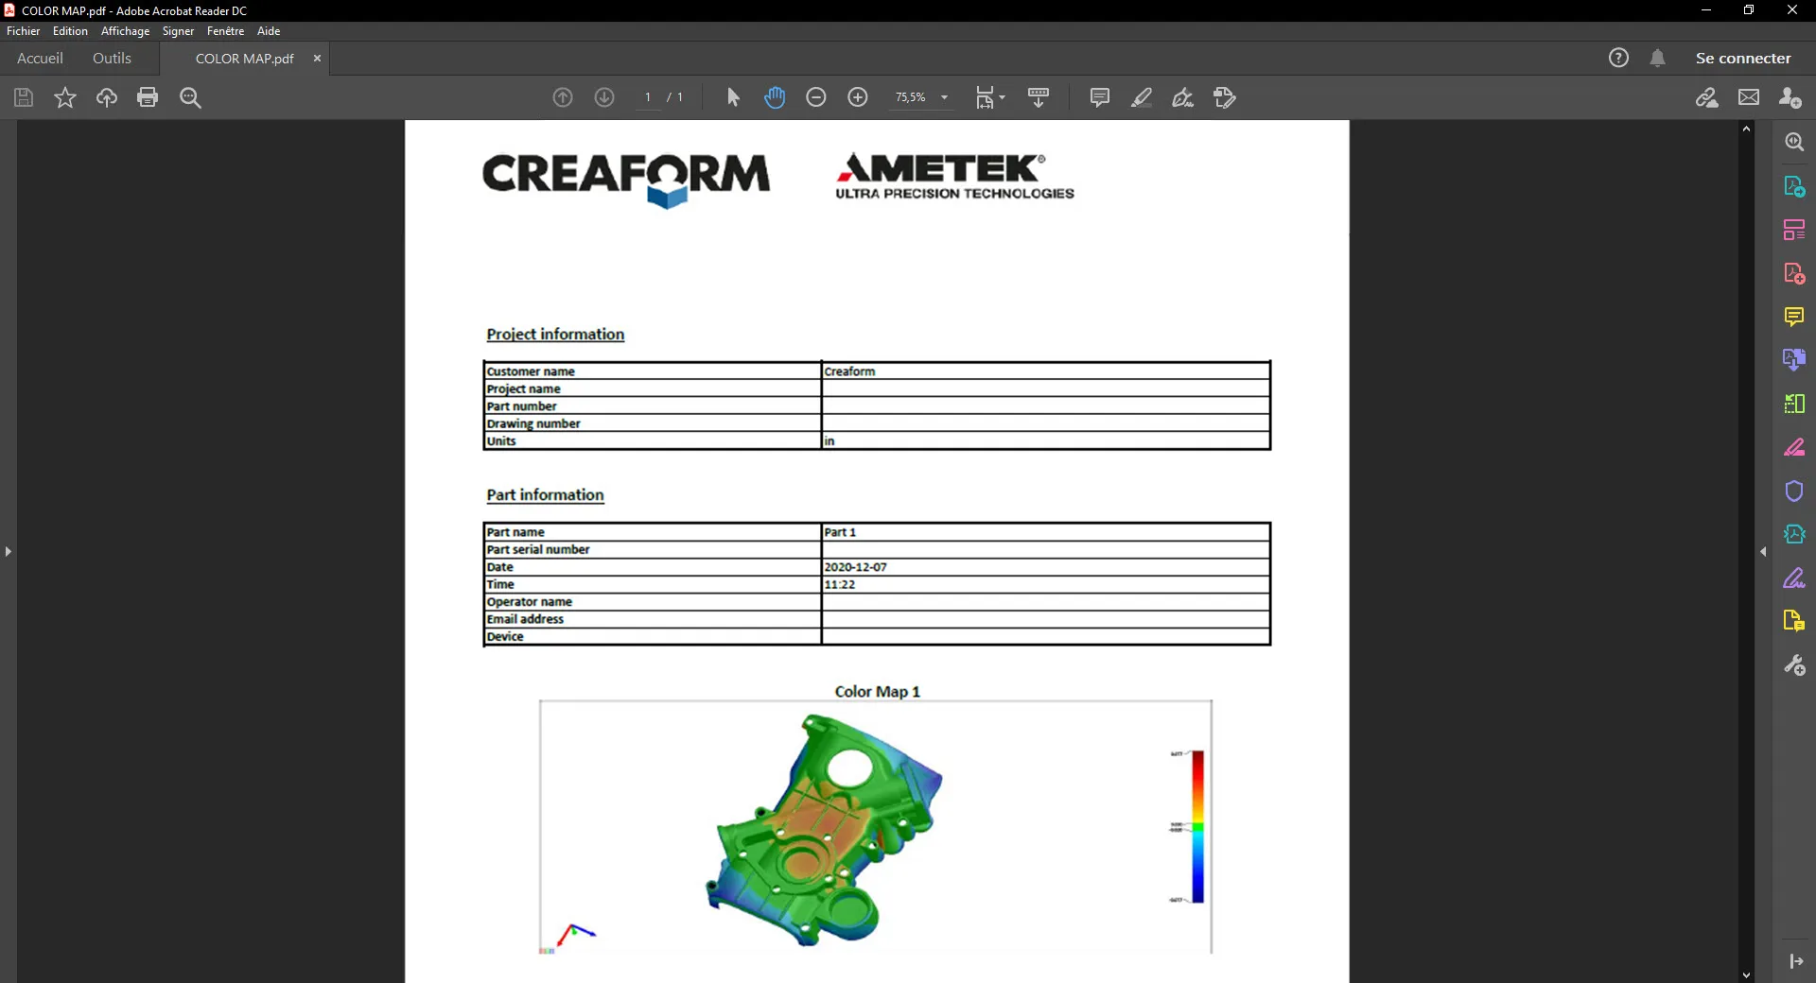The image size is (1816, 983).
Task: Open the Affichage menu
Action: pyautogui.click(x=125, y=31)
